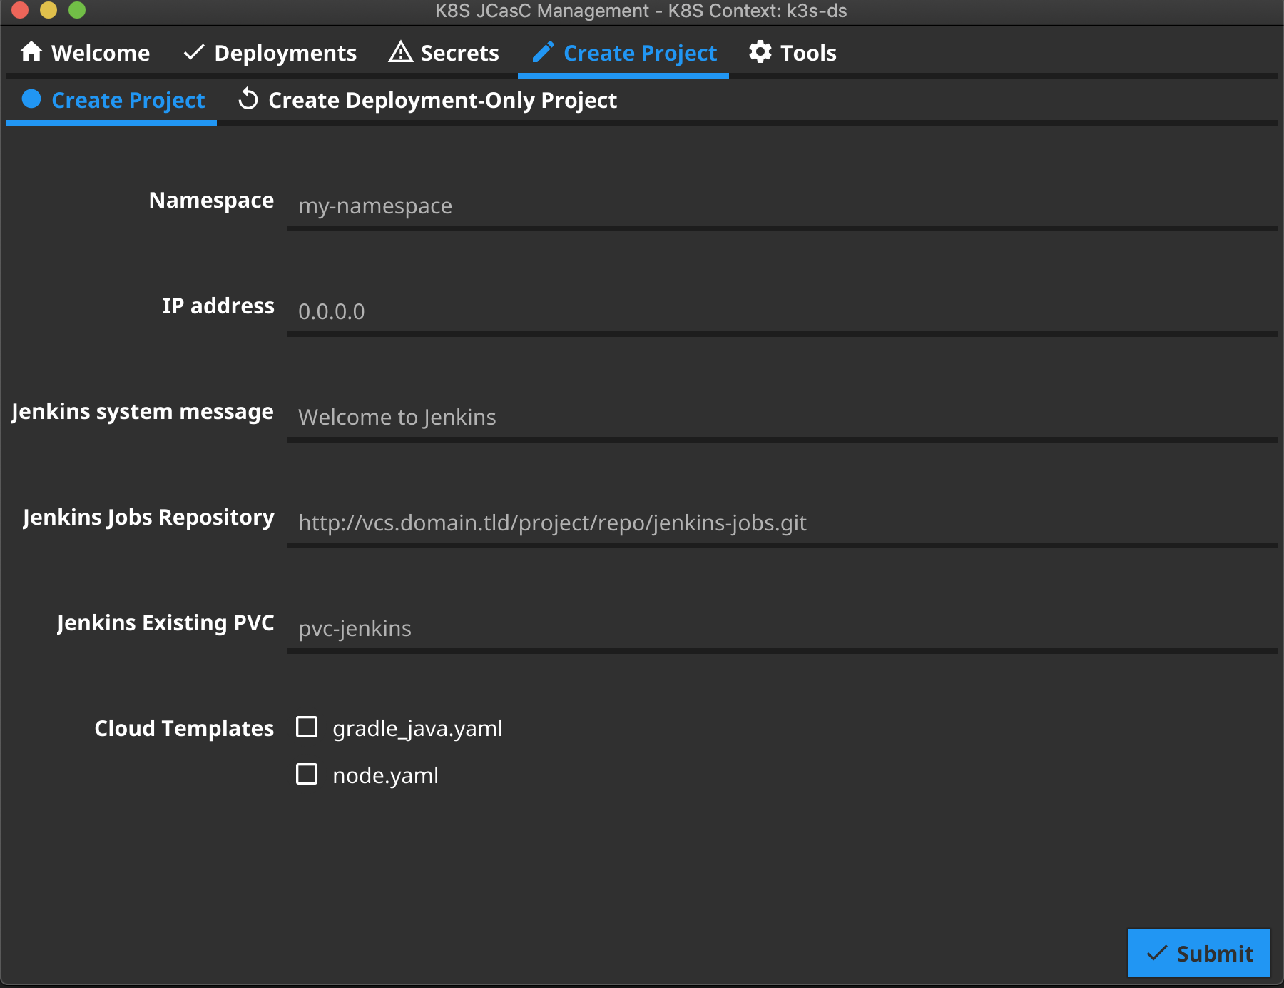Focus the Jenkins Existing PVC field
1284x988 pixels.
(782, 628)
